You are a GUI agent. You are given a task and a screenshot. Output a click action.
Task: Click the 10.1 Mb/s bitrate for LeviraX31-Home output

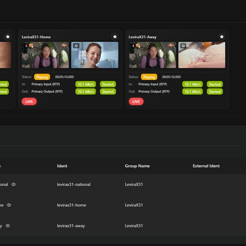pos(86,92)
